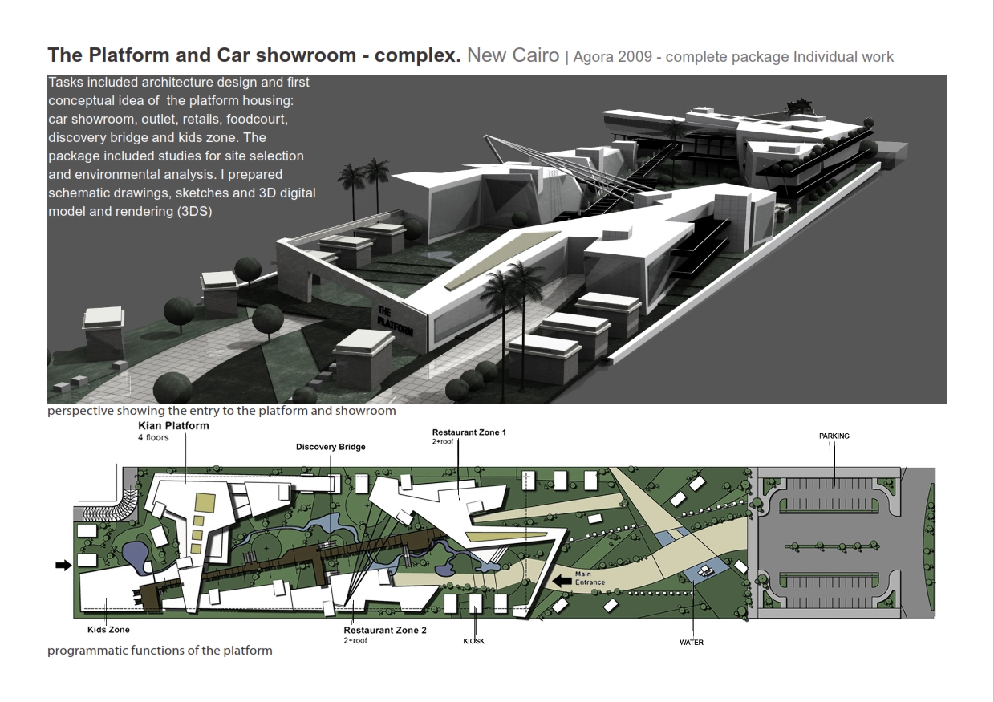
Task: Click the Restaurant Zone 2 label
Action: tap(385, 631)
